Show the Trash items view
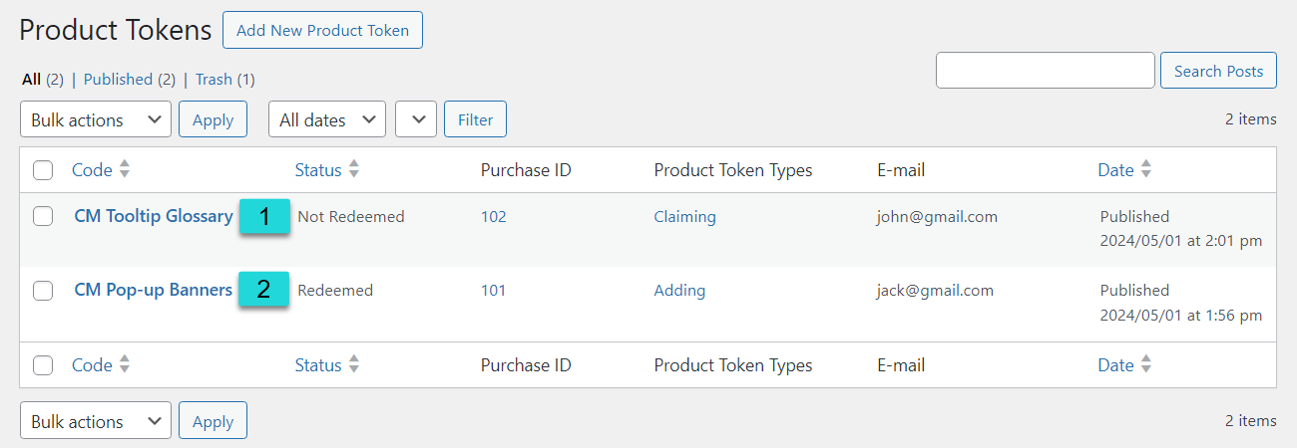1297x448 pixels. pyautogui.click(x=224, y=79)
